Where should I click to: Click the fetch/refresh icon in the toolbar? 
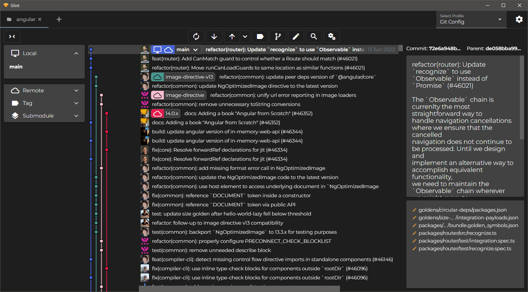tap(196, 36)
